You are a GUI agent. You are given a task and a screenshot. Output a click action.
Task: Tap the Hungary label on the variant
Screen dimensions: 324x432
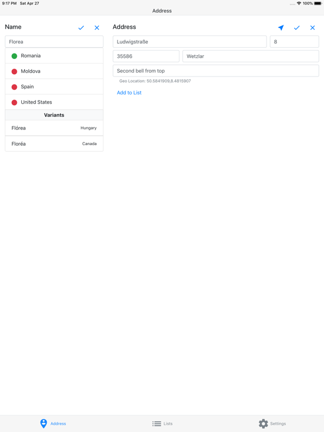pos(88,128)
